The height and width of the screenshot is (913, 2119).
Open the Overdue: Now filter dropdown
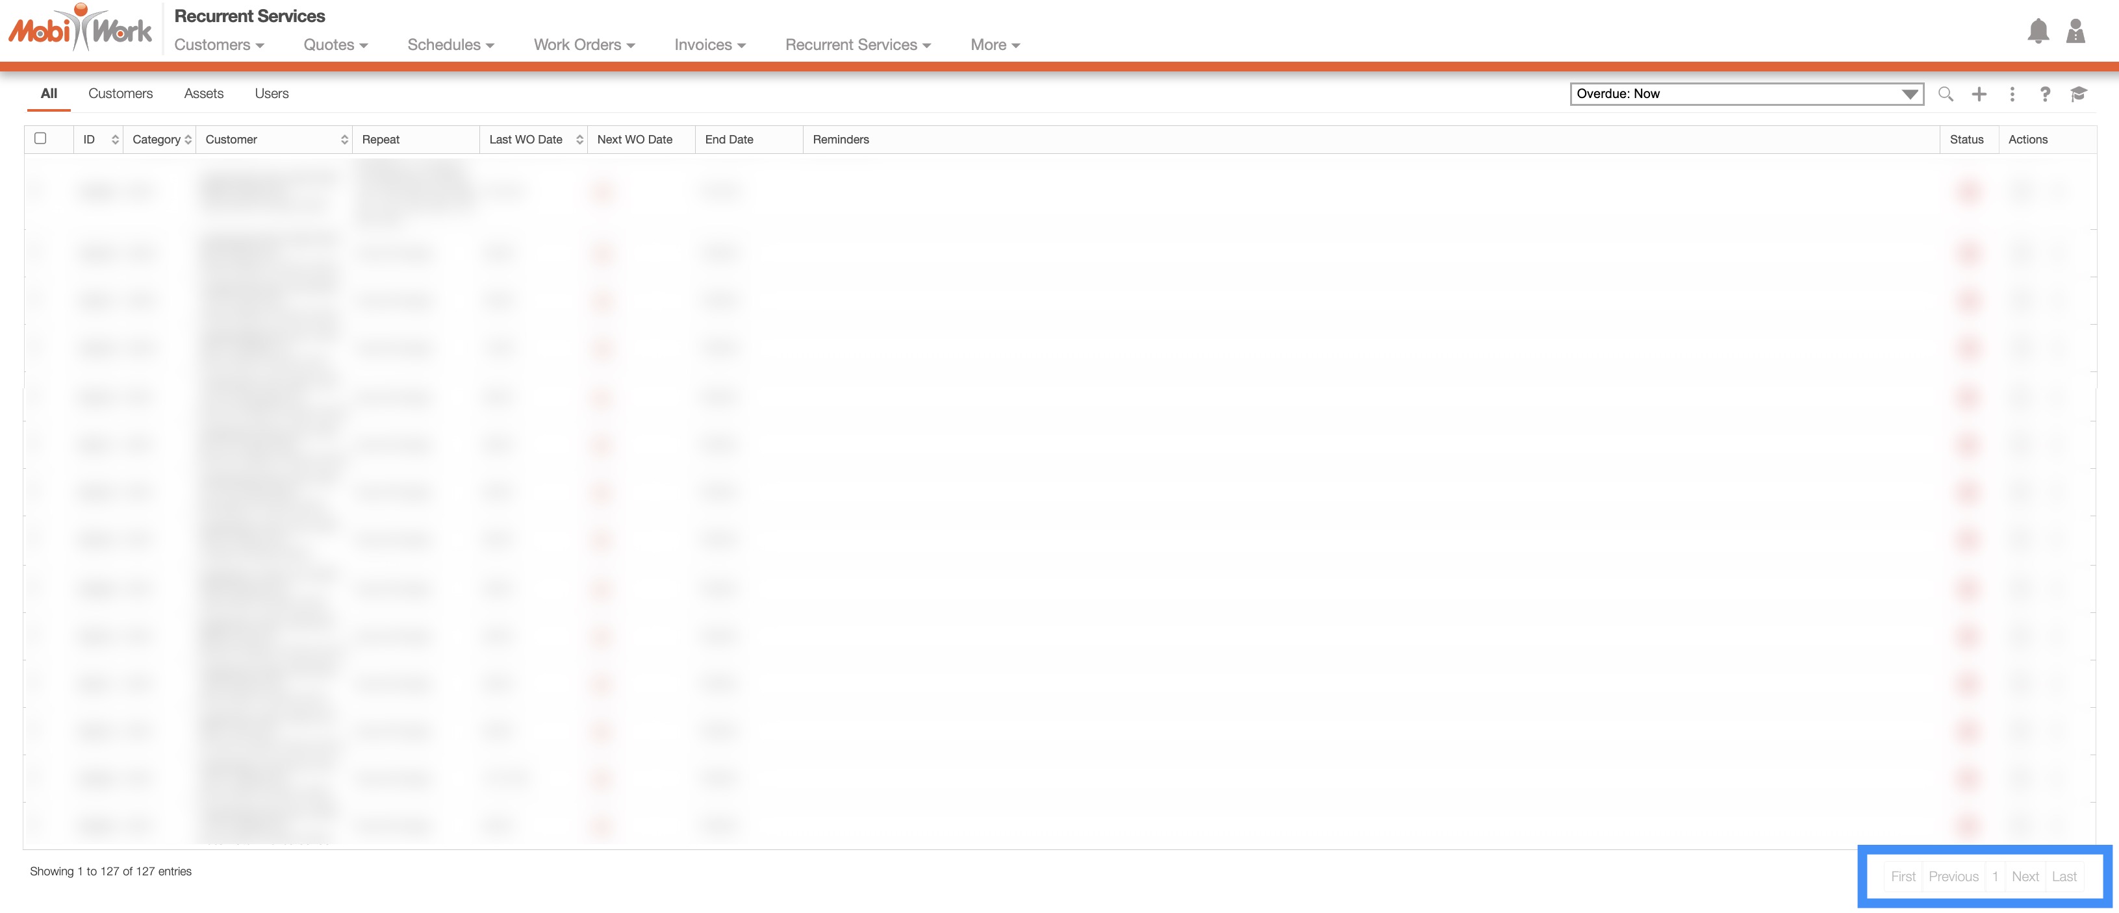pos(1745,94)
